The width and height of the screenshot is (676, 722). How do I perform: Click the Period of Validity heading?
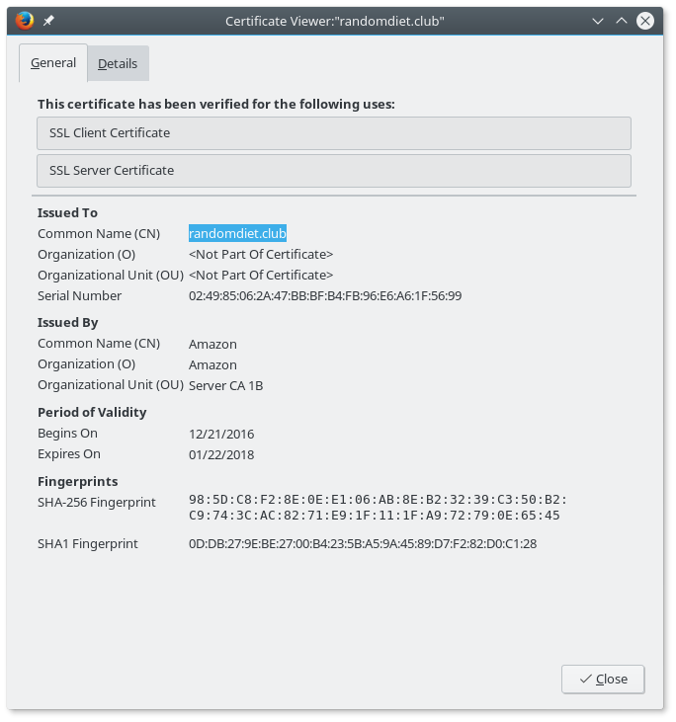coord(92,412)
